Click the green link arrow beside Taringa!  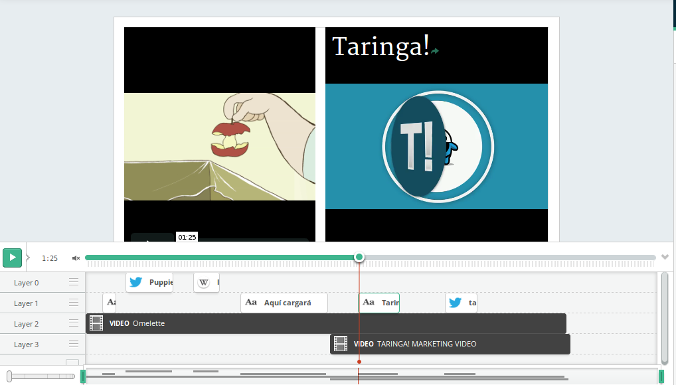435,51
